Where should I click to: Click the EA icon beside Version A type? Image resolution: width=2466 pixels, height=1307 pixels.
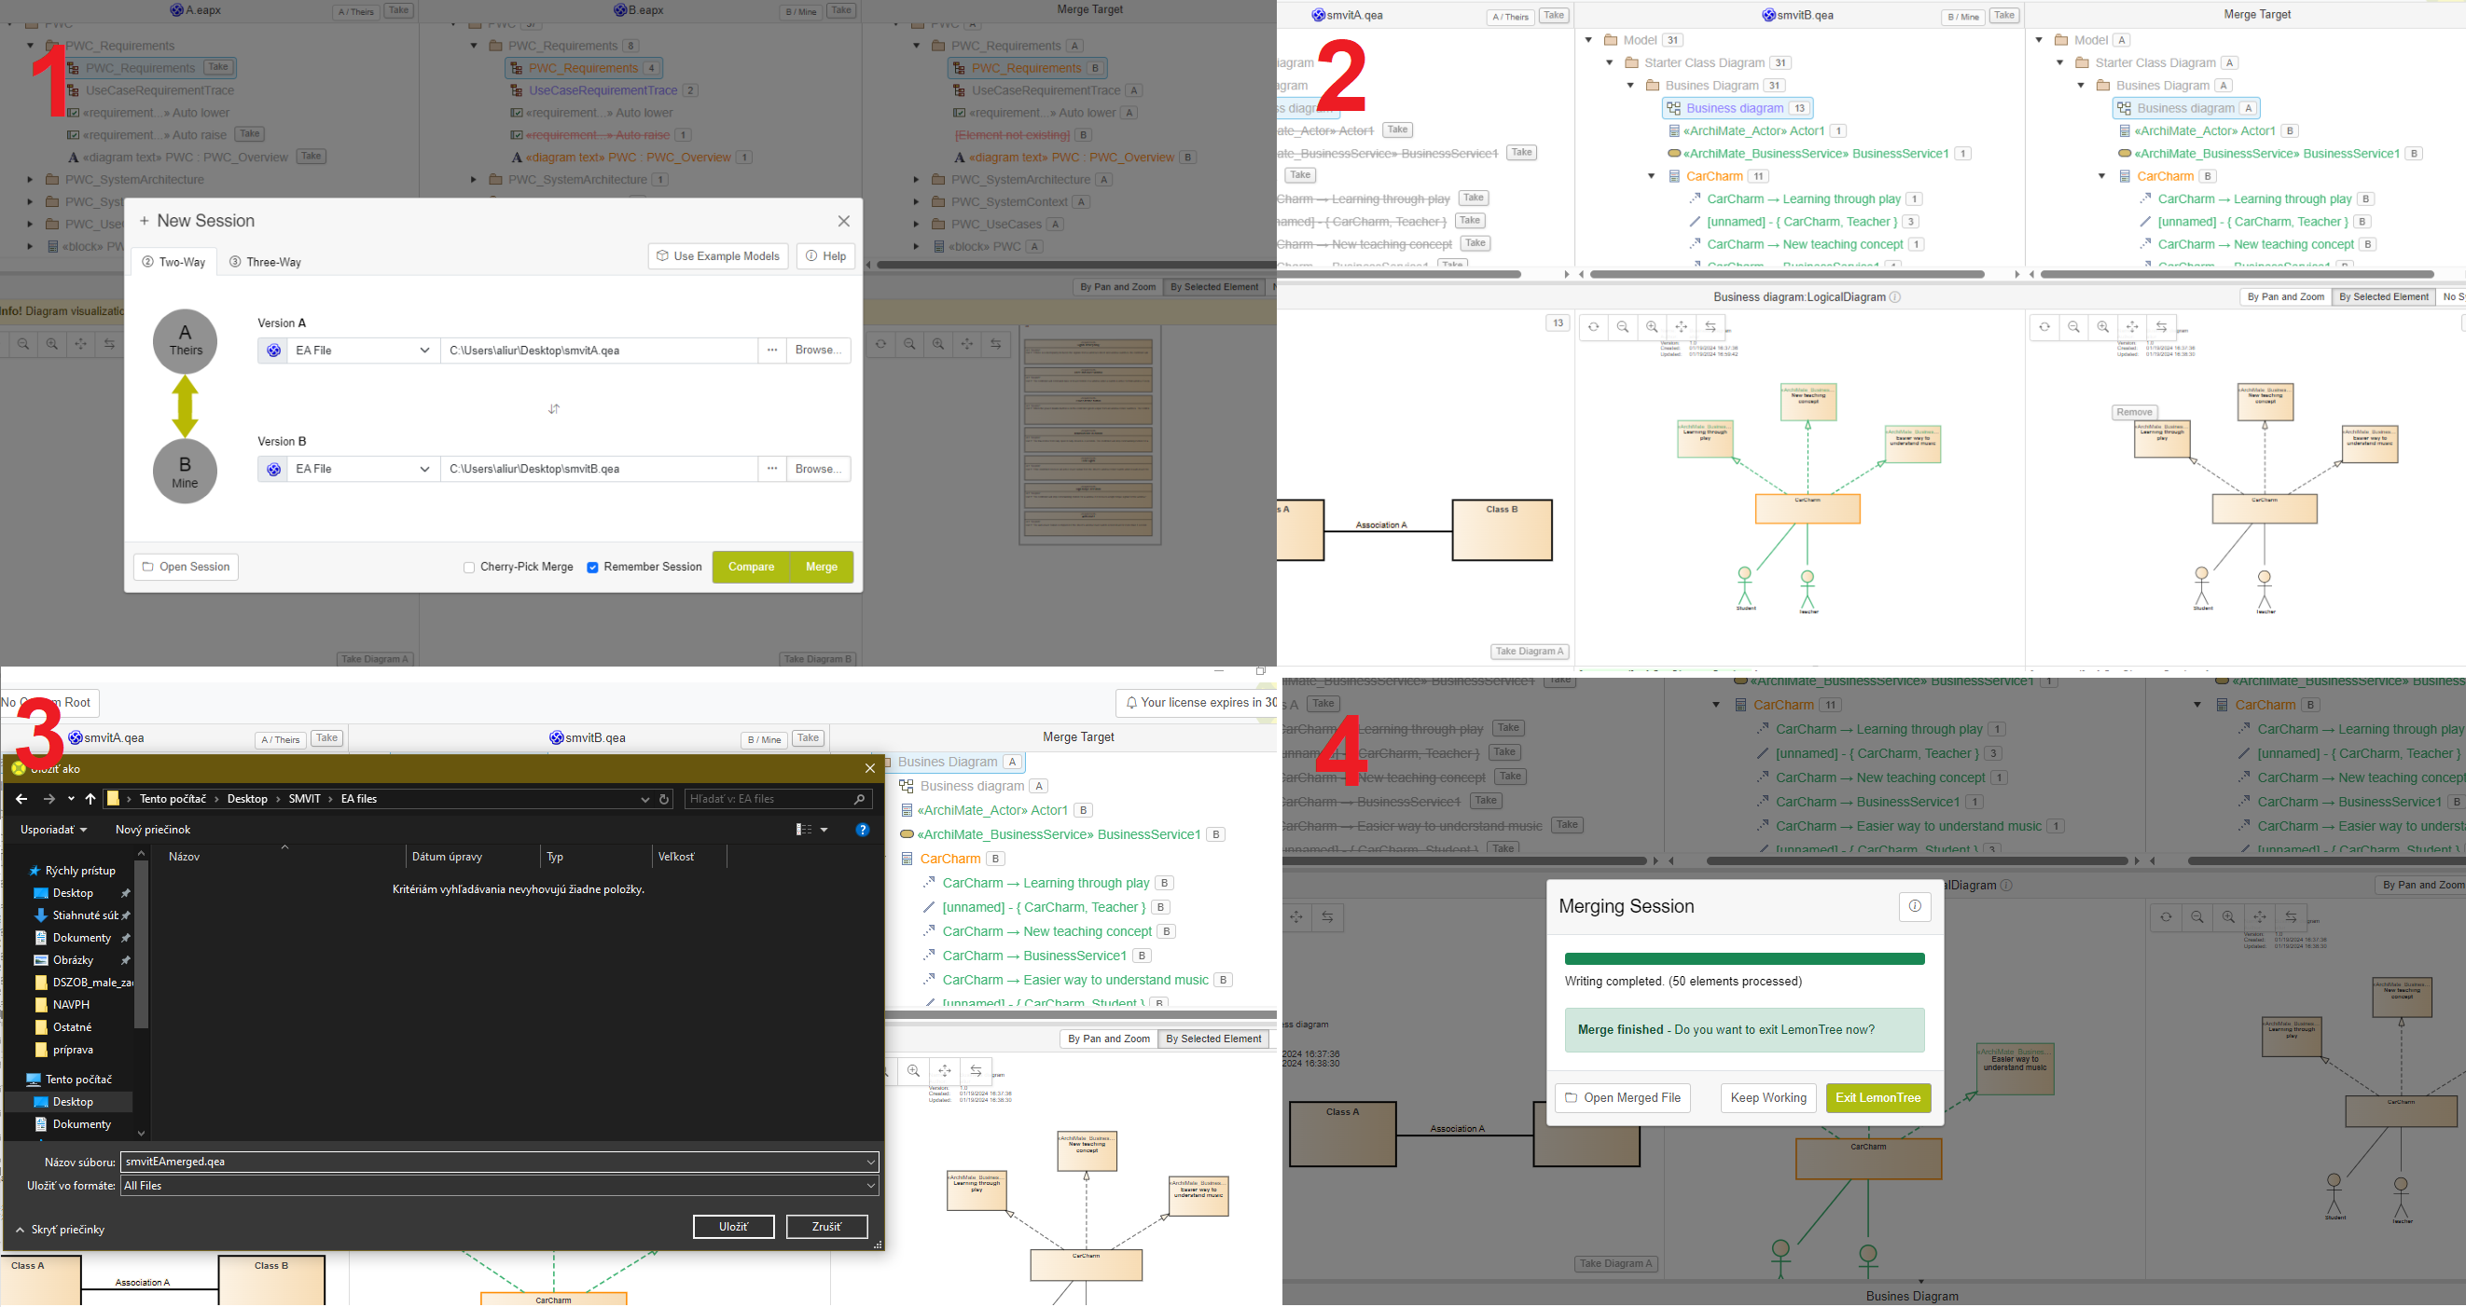pyautogui.click(x=274, y=351)
